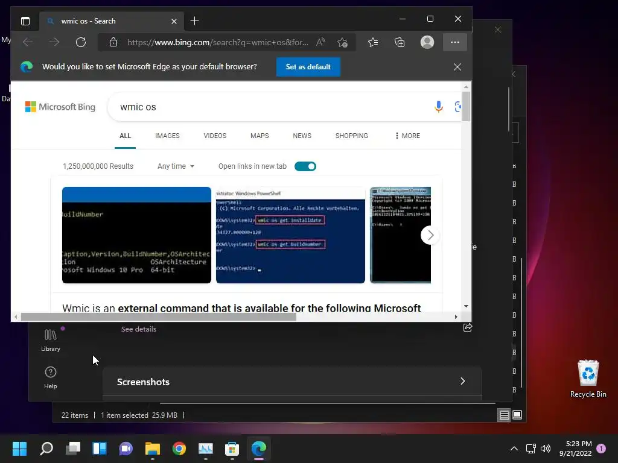Open Chat from the taskbar
The height and width of the screenshot is (463, 618).
tap(126, 449)
